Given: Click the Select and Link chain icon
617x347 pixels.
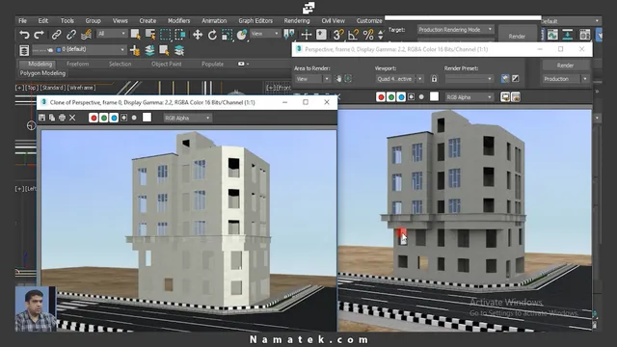Looking at the screenshot, I should click(56, 35).
